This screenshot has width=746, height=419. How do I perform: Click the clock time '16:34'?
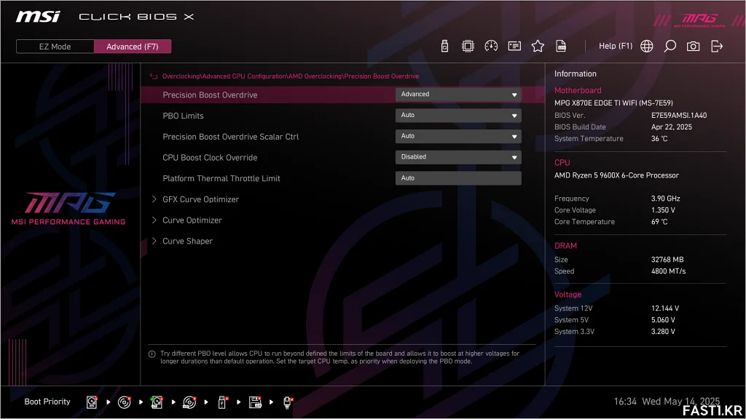click(624, 402)
